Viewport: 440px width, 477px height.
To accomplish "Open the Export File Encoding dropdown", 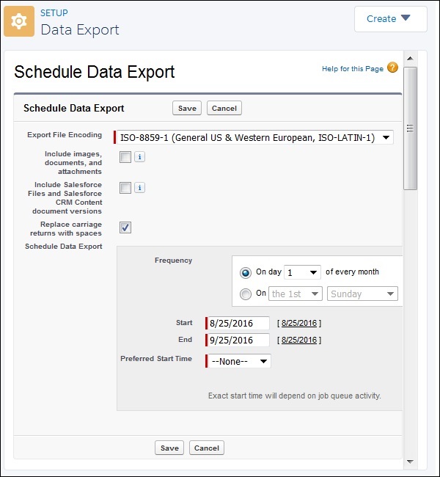I will click(254, 137).
